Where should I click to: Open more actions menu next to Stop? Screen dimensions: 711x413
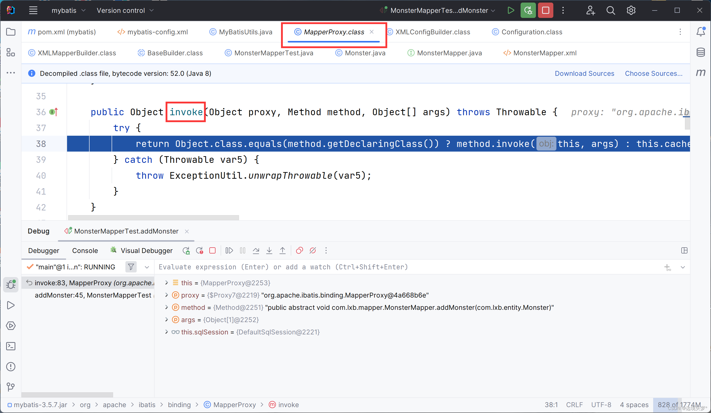click(x=563, y=10)
